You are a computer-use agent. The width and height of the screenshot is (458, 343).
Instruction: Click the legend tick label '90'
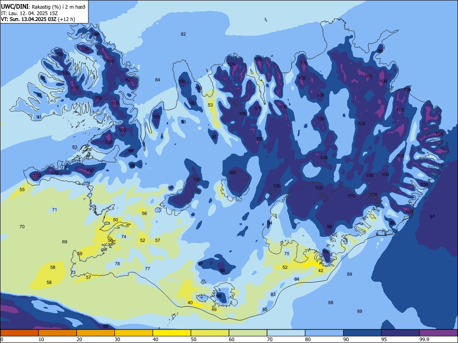tap(346, 339)
